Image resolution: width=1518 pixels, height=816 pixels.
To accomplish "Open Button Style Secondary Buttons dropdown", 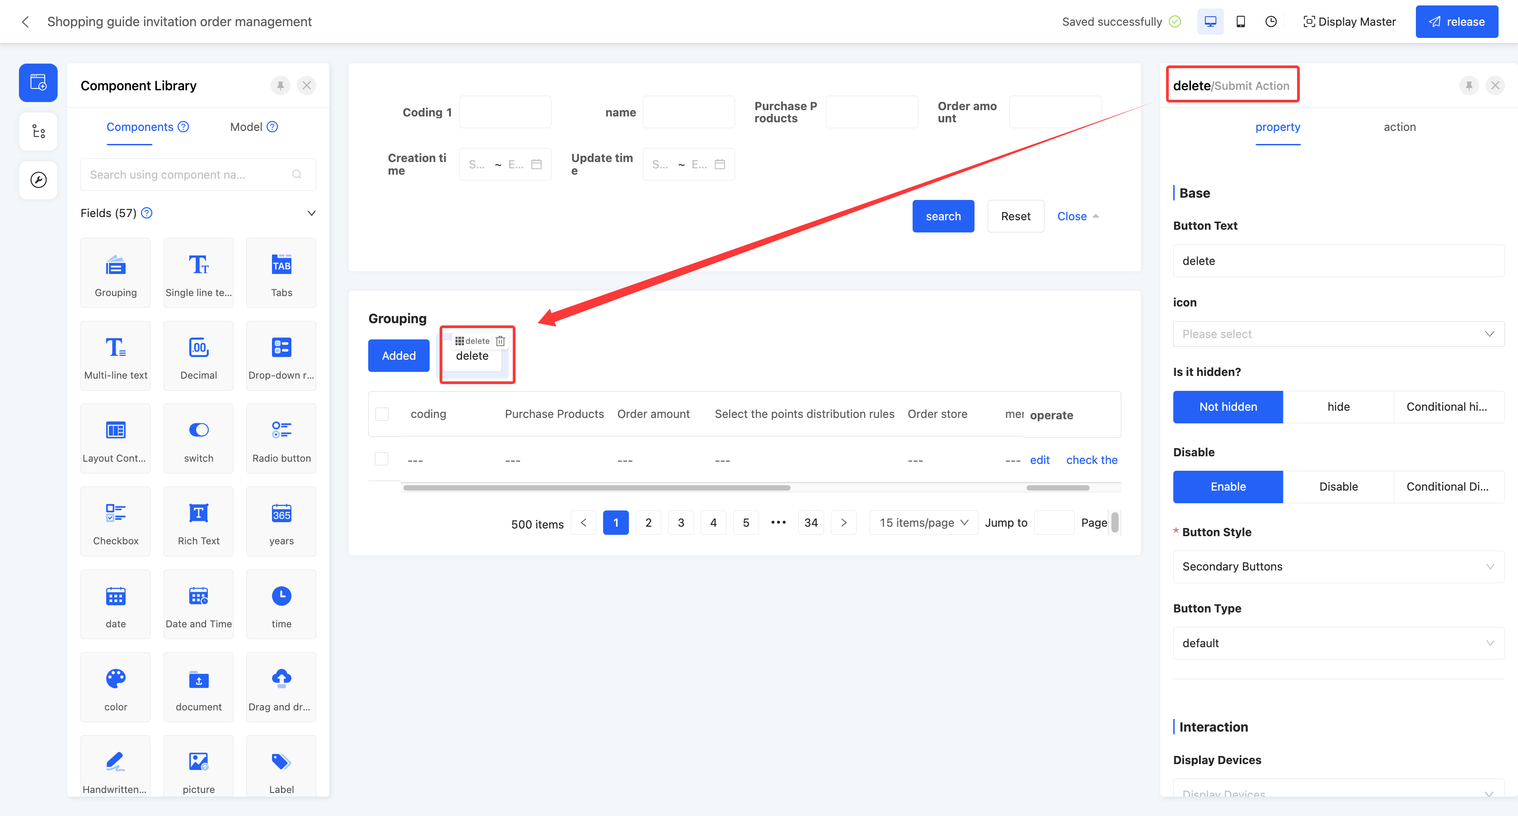I will pos(1338,566).
